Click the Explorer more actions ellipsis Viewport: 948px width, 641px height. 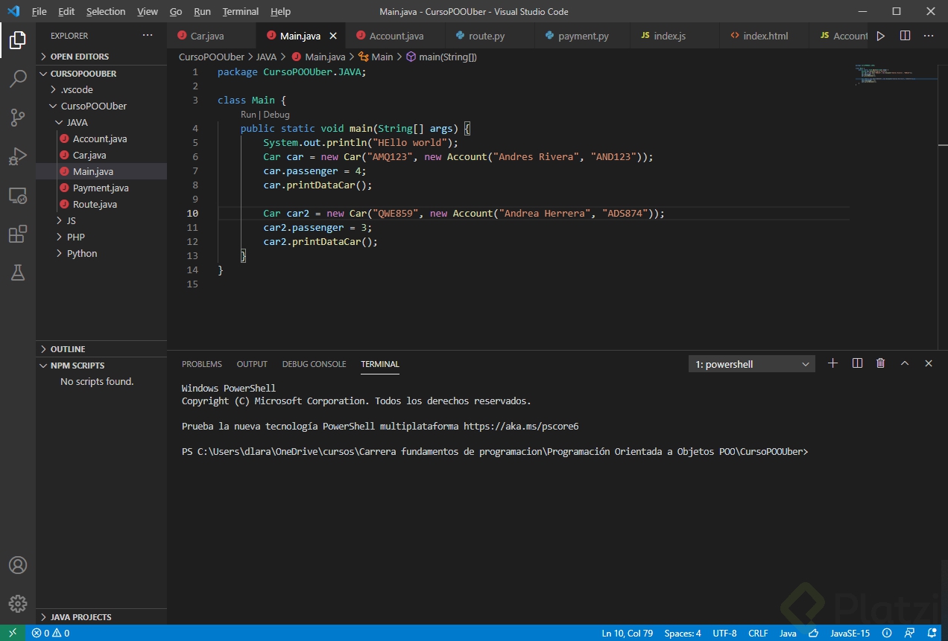[148, 36]
